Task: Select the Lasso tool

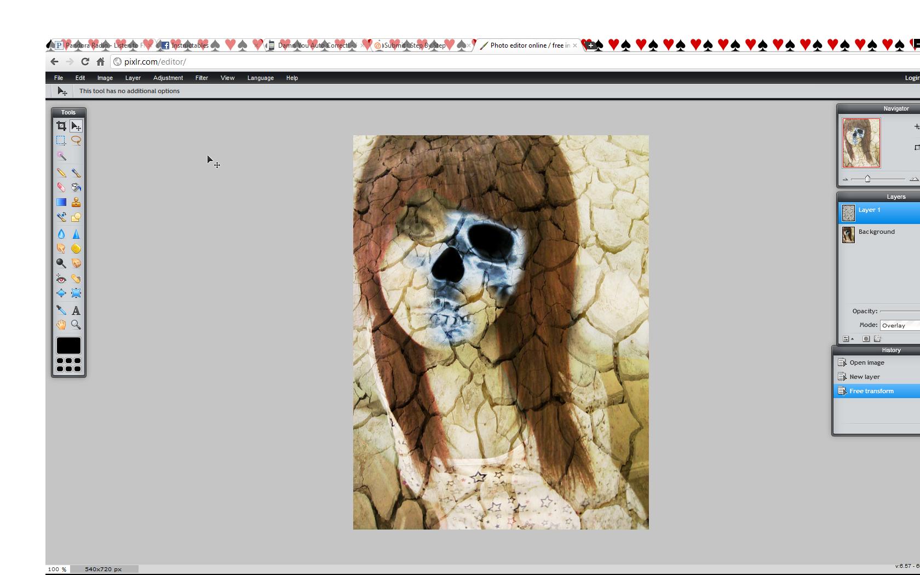Action: click(x=76, y=141)
